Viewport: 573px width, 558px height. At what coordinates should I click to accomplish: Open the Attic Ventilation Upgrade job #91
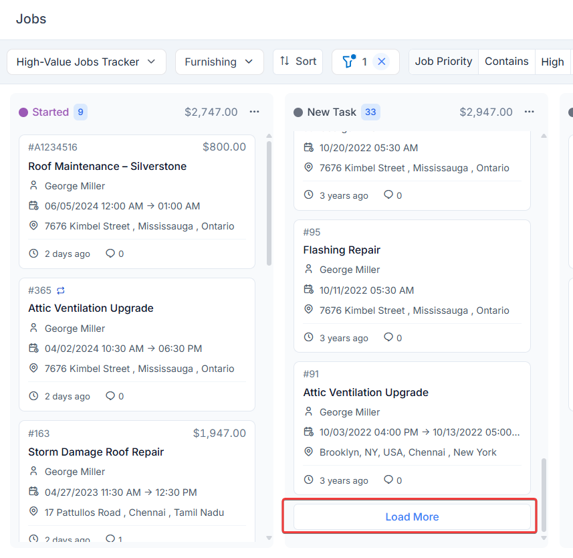tap(366, 392)
